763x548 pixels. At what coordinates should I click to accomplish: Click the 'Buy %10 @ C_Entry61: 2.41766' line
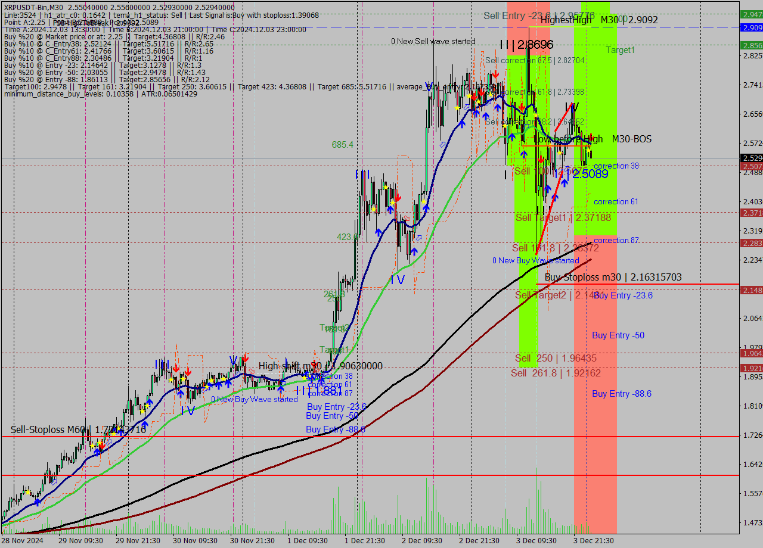(x=108, y=51)
